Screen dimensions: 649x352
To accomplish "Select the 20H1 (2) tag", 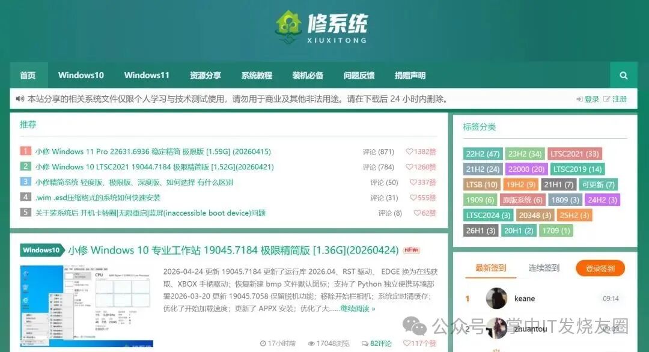I will coord(518,231).
